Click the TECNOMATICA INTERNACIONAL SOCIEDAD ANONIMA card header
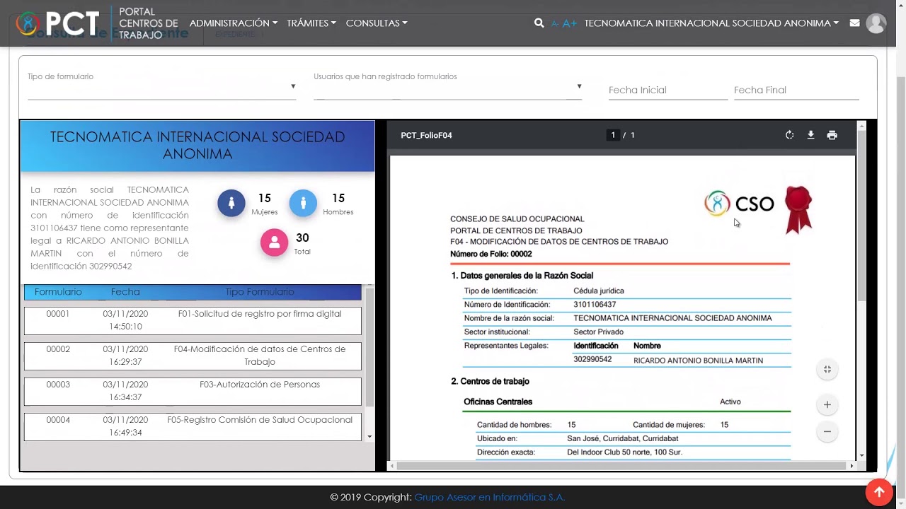Screen dimensions: 906x509 (197, 146)
